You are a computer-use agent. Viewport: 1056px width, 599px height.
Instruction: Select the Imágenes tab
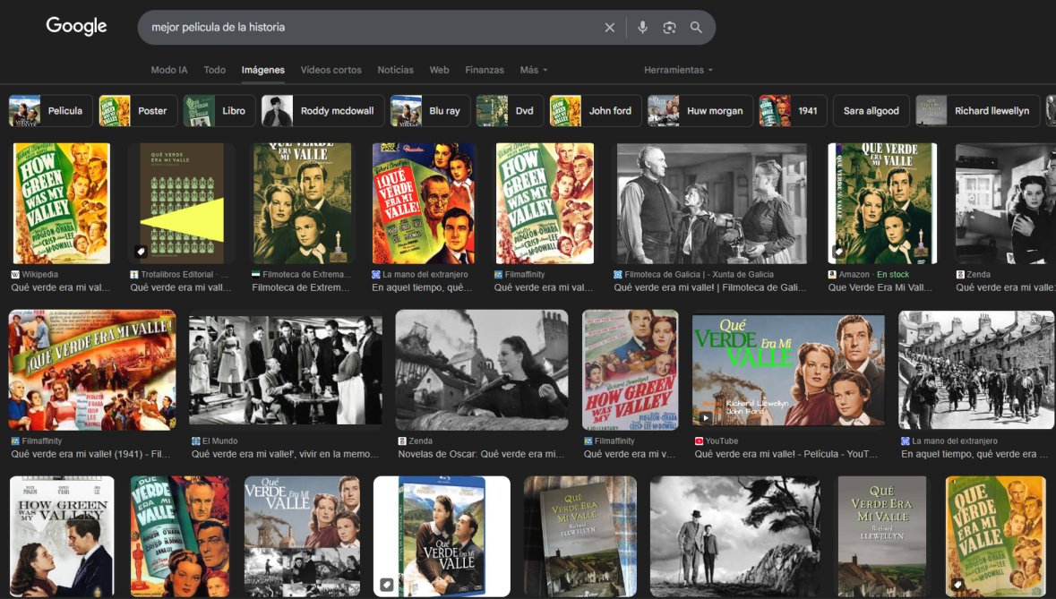coord(263,70)
